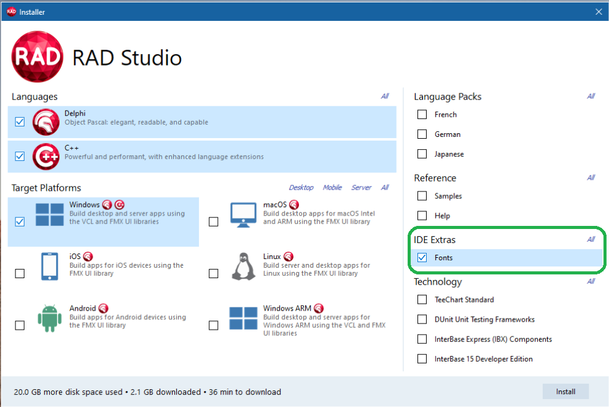Click the Linux penguin icon
Viewport: 609px width, 407px height.
pos(243,266)
